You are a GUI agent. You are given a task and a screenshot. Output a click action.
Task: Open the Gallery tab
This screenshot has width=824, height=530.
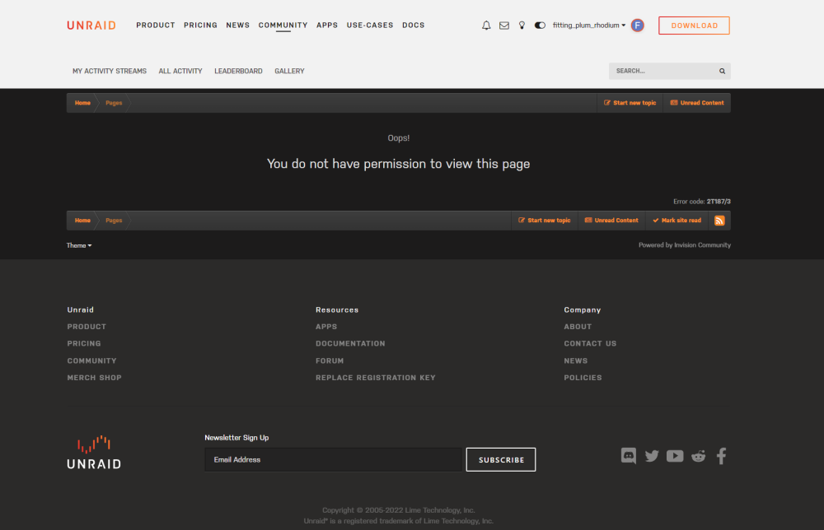[289, 71]
